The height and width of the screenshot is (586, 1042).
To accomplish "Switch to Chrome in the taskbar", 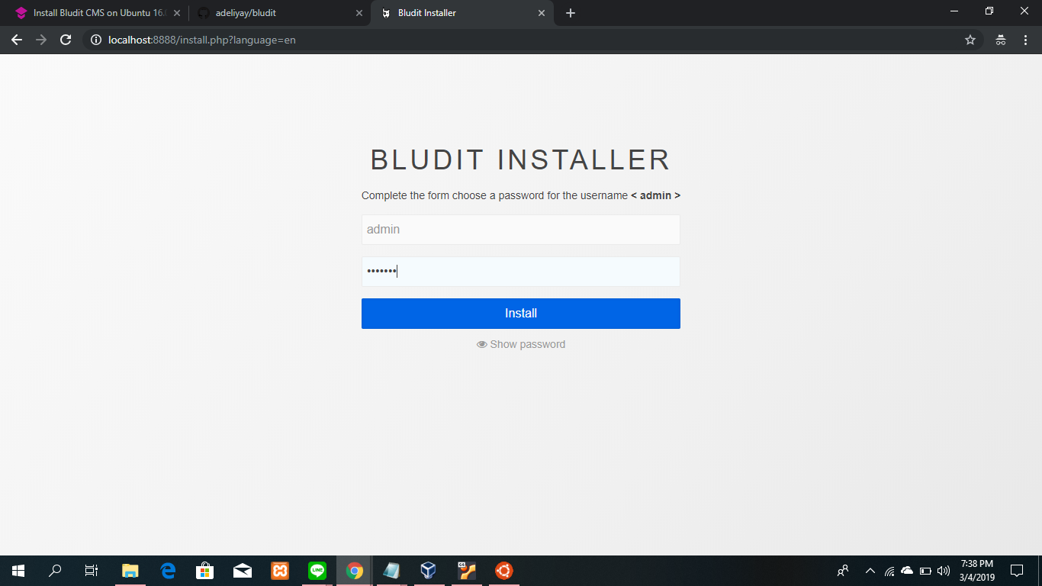I will (355, 571).
